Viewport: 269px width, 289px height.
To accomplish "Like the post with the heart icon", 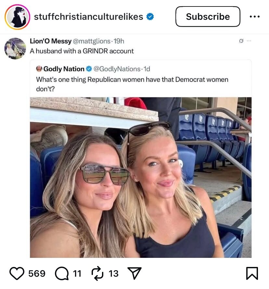I will point(17,273).
